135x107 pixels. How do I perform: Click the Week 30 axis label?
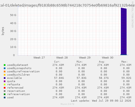108,58
